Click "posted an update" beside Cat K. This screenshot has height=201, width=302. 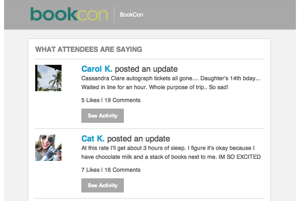click(x=138, y=139)
